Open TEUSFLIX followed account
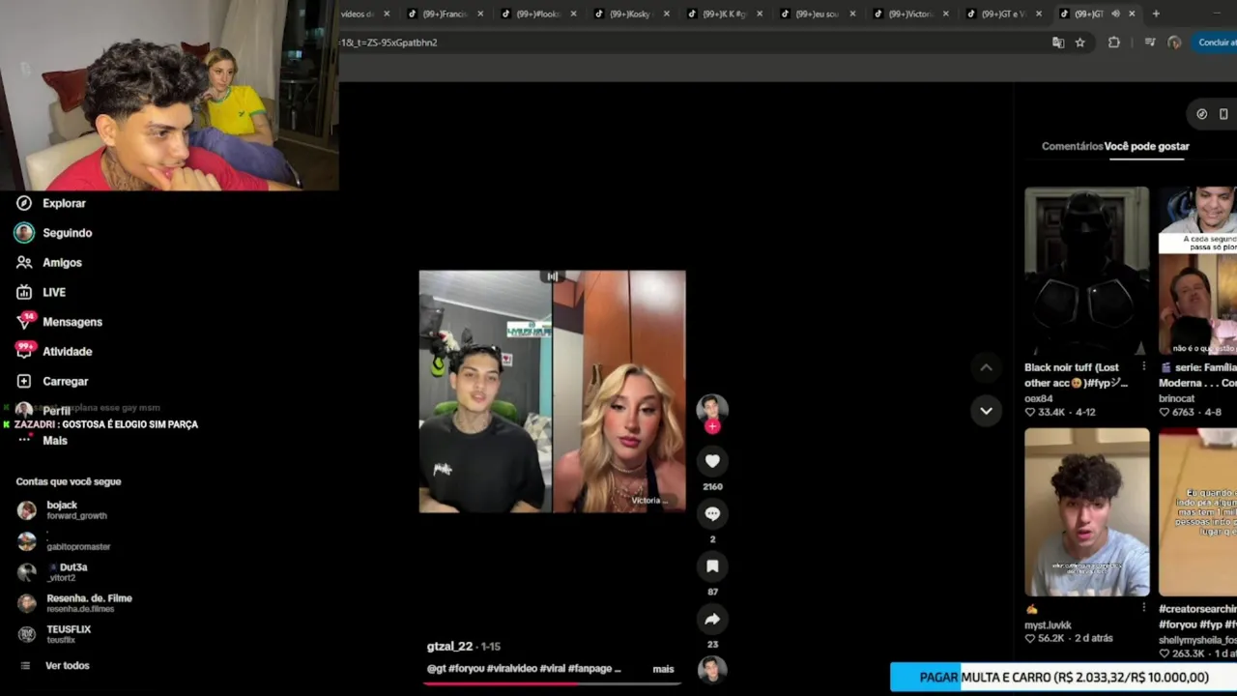 tap(54, 633)
